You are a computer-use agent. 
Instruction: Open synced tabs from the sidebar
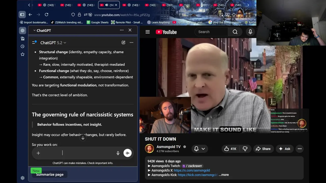(x=23, y=38)
